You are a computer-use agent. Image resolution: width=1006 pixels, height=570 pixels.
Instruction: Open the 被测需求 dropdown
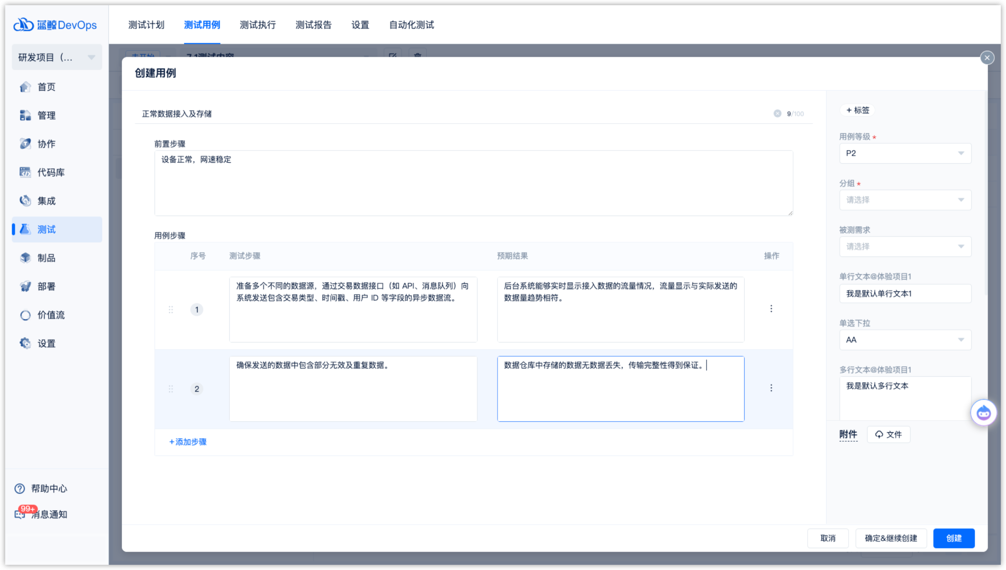tap(905, 247)
